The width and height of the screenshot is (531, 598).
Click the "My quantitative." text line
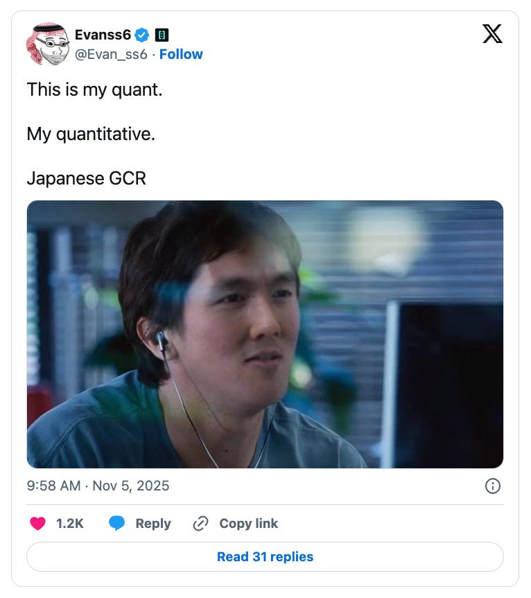tap(91, 135)
